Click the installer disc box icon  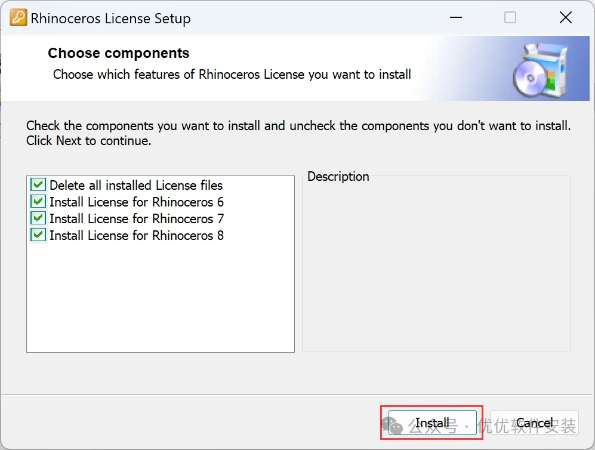pos(534,71)
